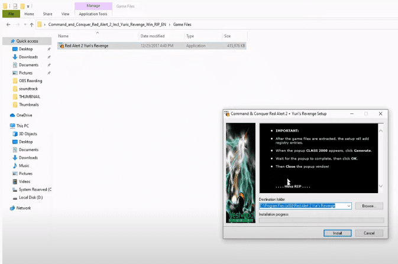Image resolution: width=398 pixels, height=264 pixels.
Task: Go back with the back arrow
Action: click(8, 24)
